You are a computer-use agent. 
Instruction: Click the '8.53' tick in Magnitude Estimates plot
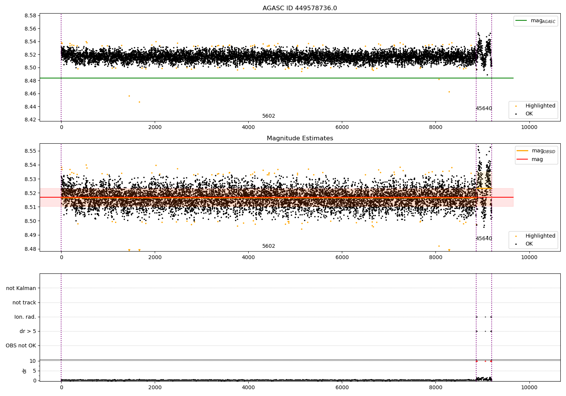[x=30, y=179]
